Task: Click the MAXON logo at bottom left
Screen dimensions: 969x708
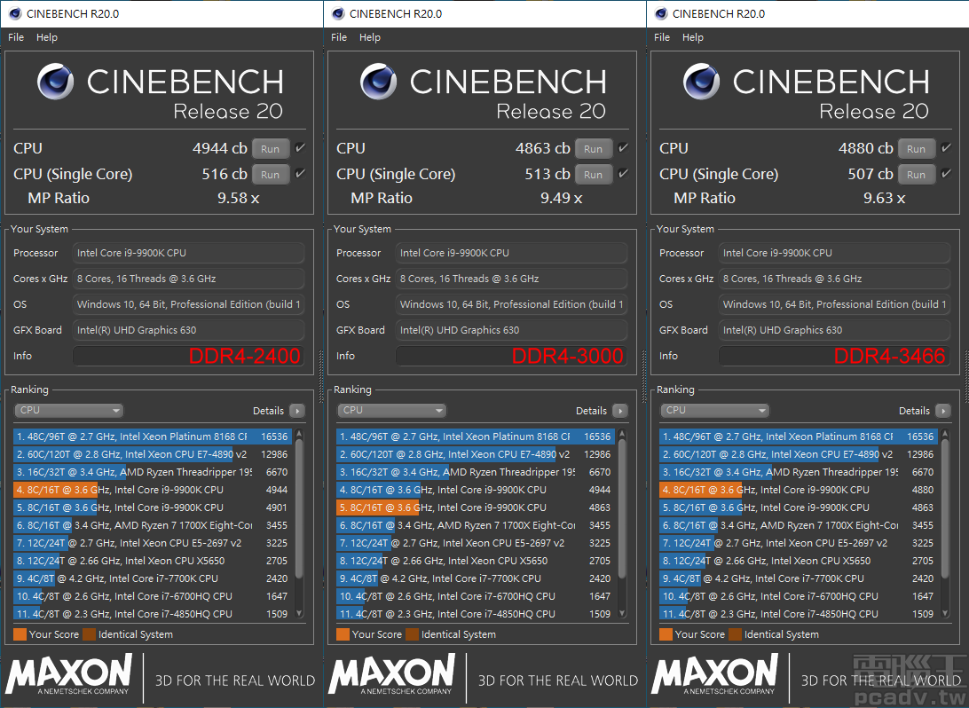Action: point(68,674)
